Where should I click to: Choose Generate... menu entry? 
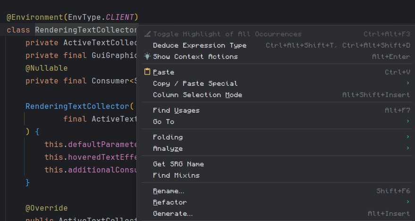coord(172,213)
